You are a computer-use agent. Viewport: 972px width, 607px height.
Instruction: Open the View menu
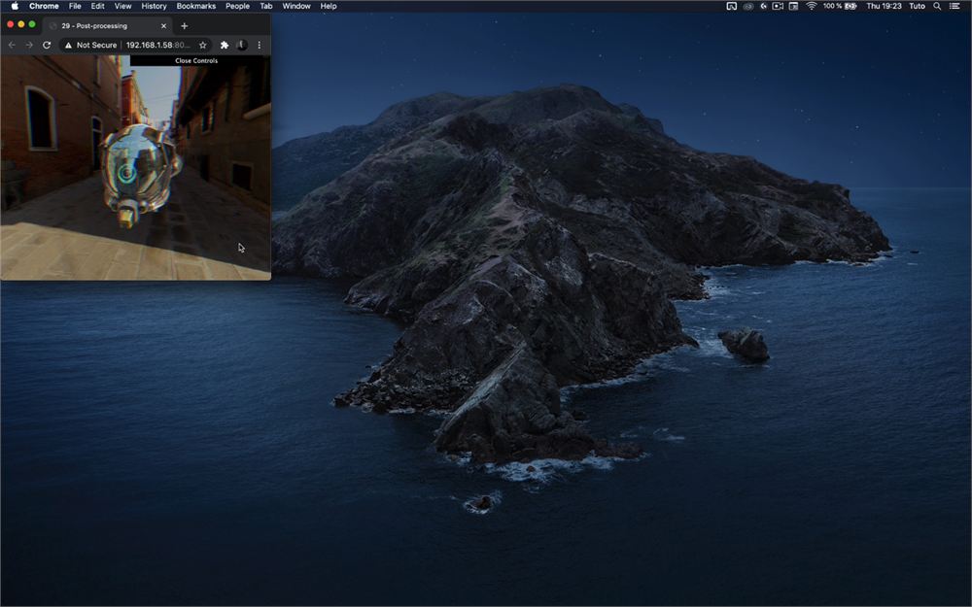click(122, 6)
